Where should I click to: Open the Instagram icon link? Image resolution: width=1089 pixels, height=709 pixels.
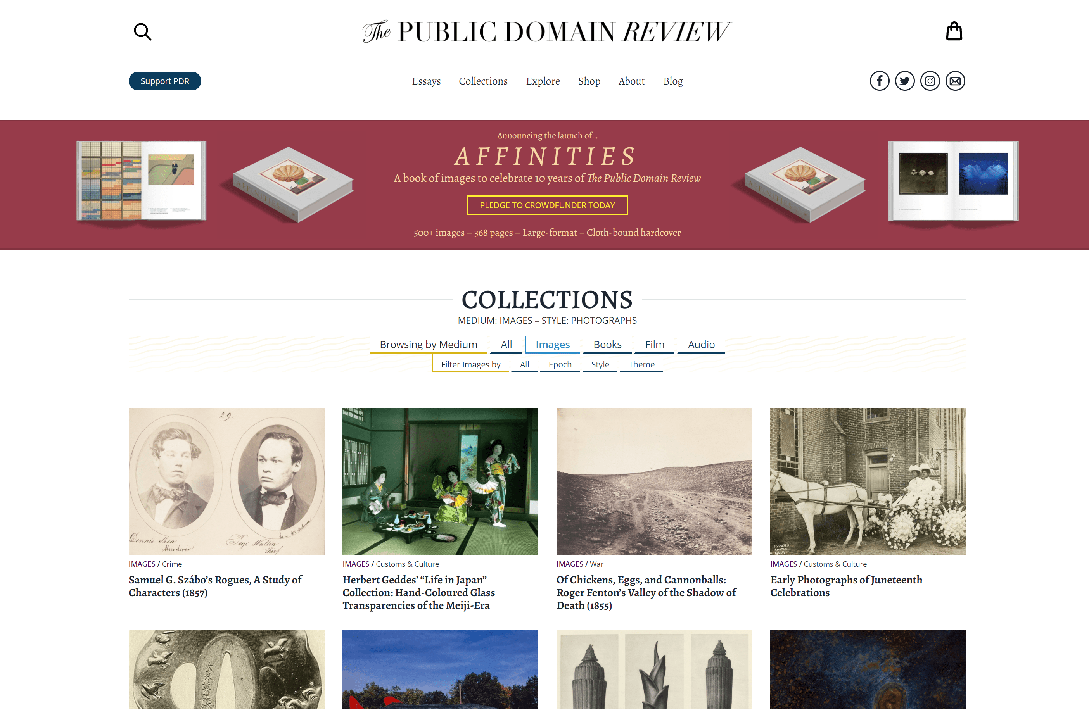click(x=930, y=81)
